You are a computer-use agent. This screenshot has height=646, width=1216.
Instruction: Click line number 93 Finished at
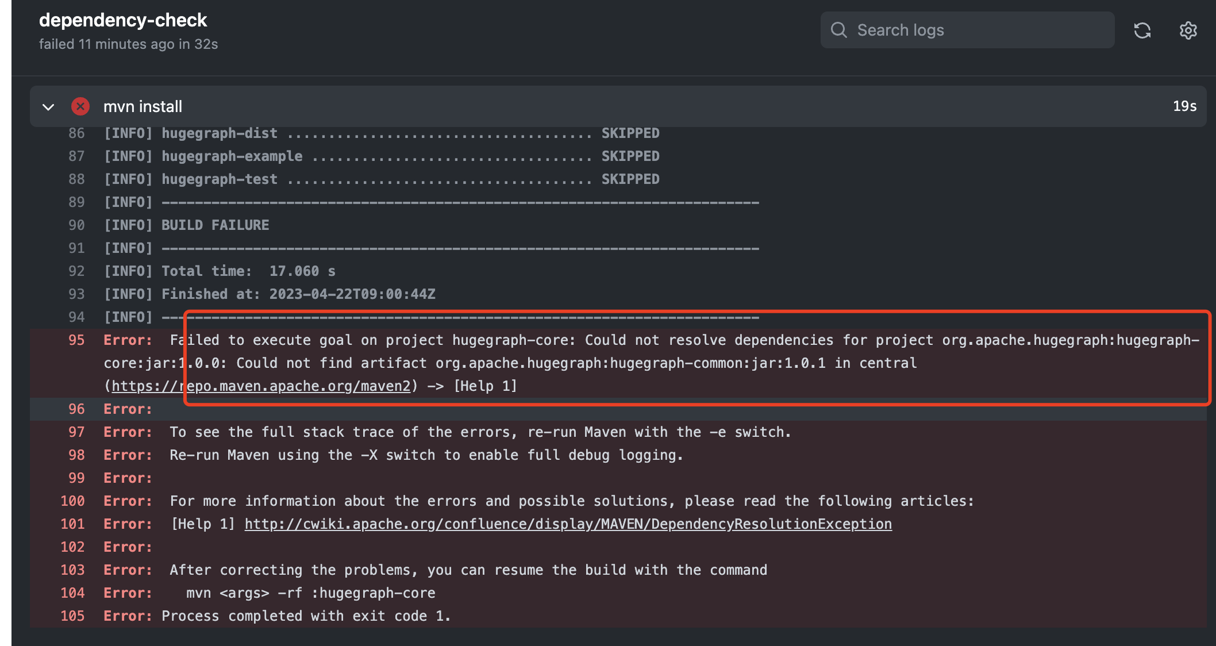tap(76, 294)
